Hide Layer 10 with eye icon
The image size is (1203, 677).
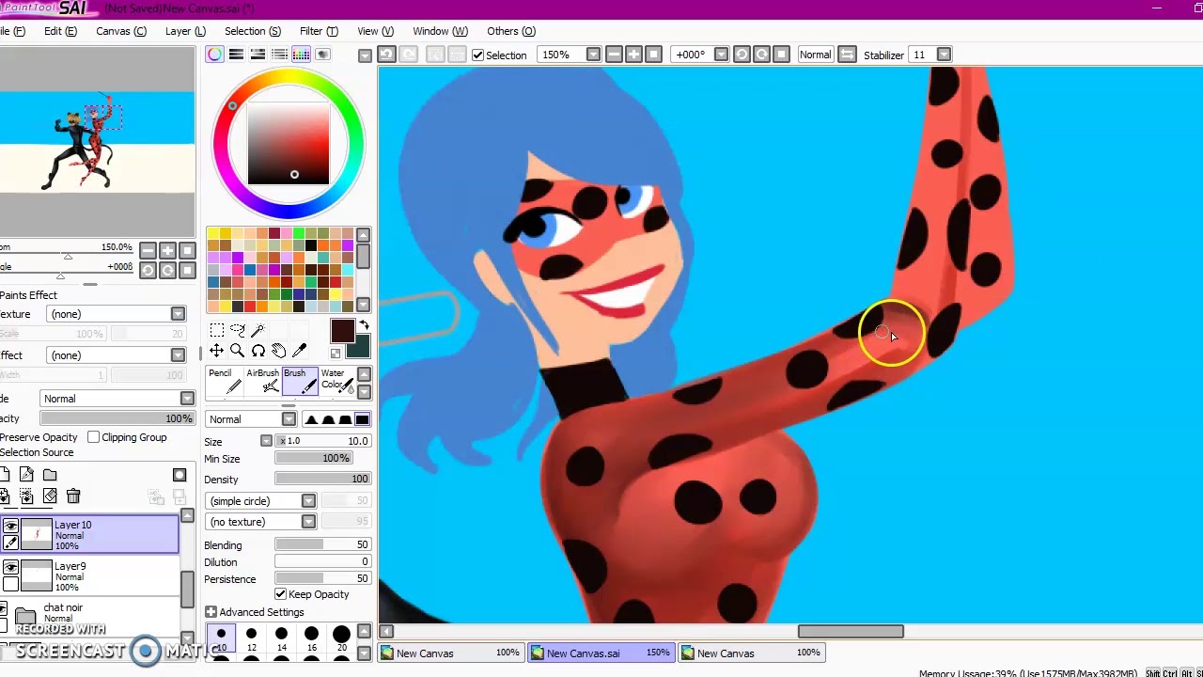[x=10, y=527]
